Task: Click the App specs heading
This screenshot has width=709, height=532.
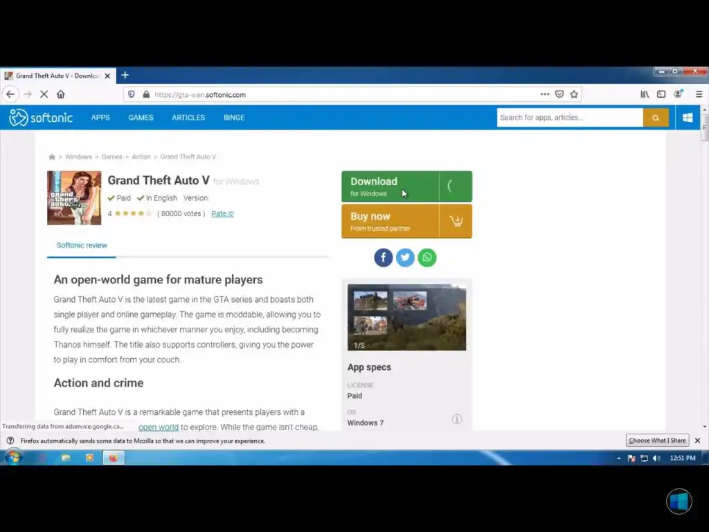Action: (x=369, y=367)
